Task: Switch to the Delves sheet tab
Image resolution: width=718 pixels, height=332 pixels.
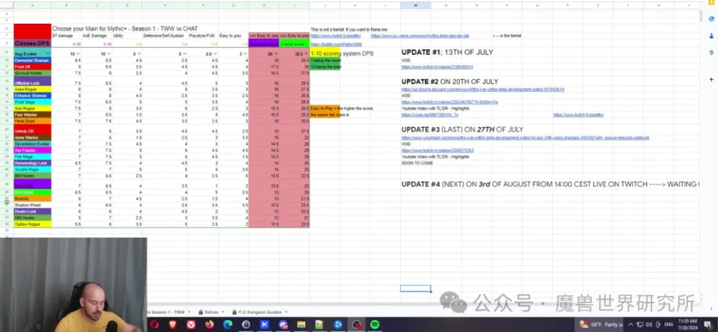Action: click(211, 312)
